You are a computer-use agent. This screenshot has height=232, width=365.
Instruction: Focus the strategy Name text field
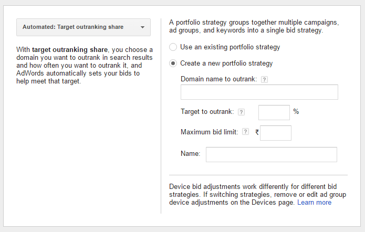[x=272, y=154]
